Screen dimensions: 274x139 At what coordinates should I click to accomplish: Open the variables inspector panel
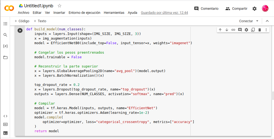(5, 46)
